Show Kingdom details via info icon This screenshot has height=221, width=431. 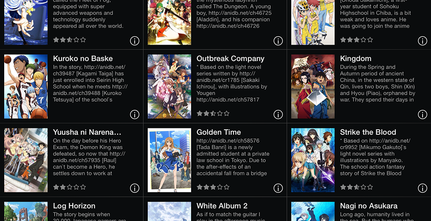(423, 114)
